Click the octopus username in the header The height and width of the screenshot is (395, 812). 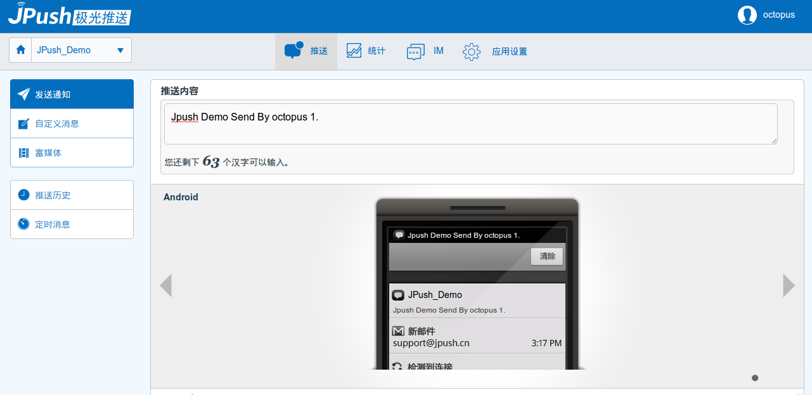pyautogui.click(x=779, y=15)
